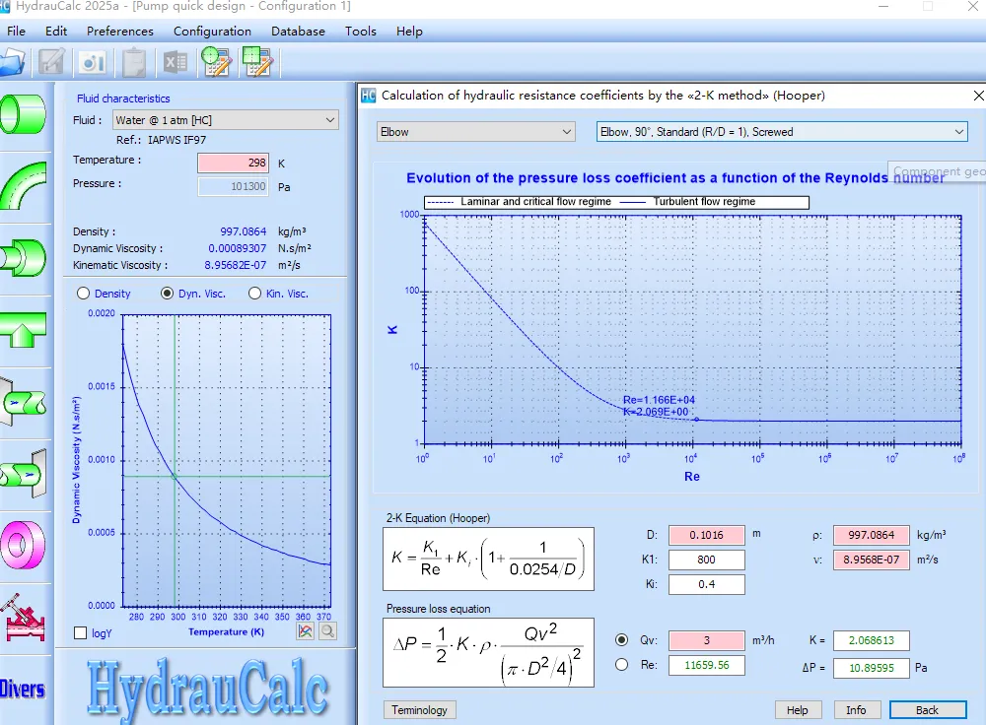Select the Qv radio button
The width and height of the screenshot is (986, 725).
(621, 640)
